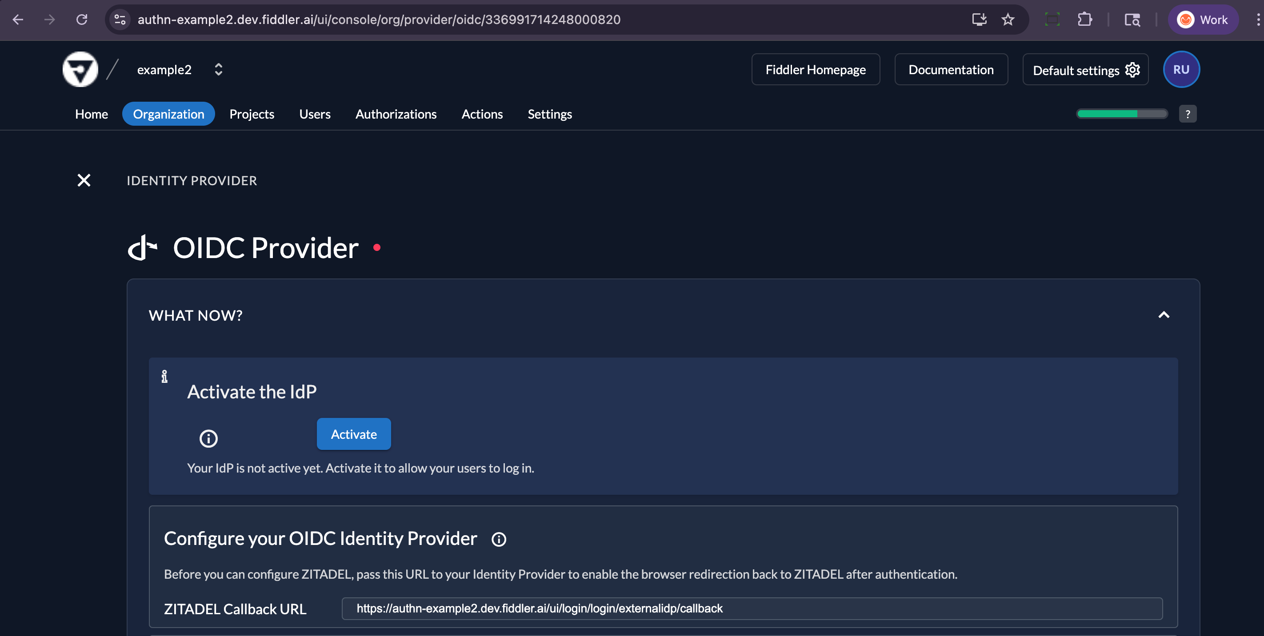Viewport: 1264px width, 636px height.
Task: Open Default settings via the gear icon
Action: pyautogui.click(x=1132, y=70)
